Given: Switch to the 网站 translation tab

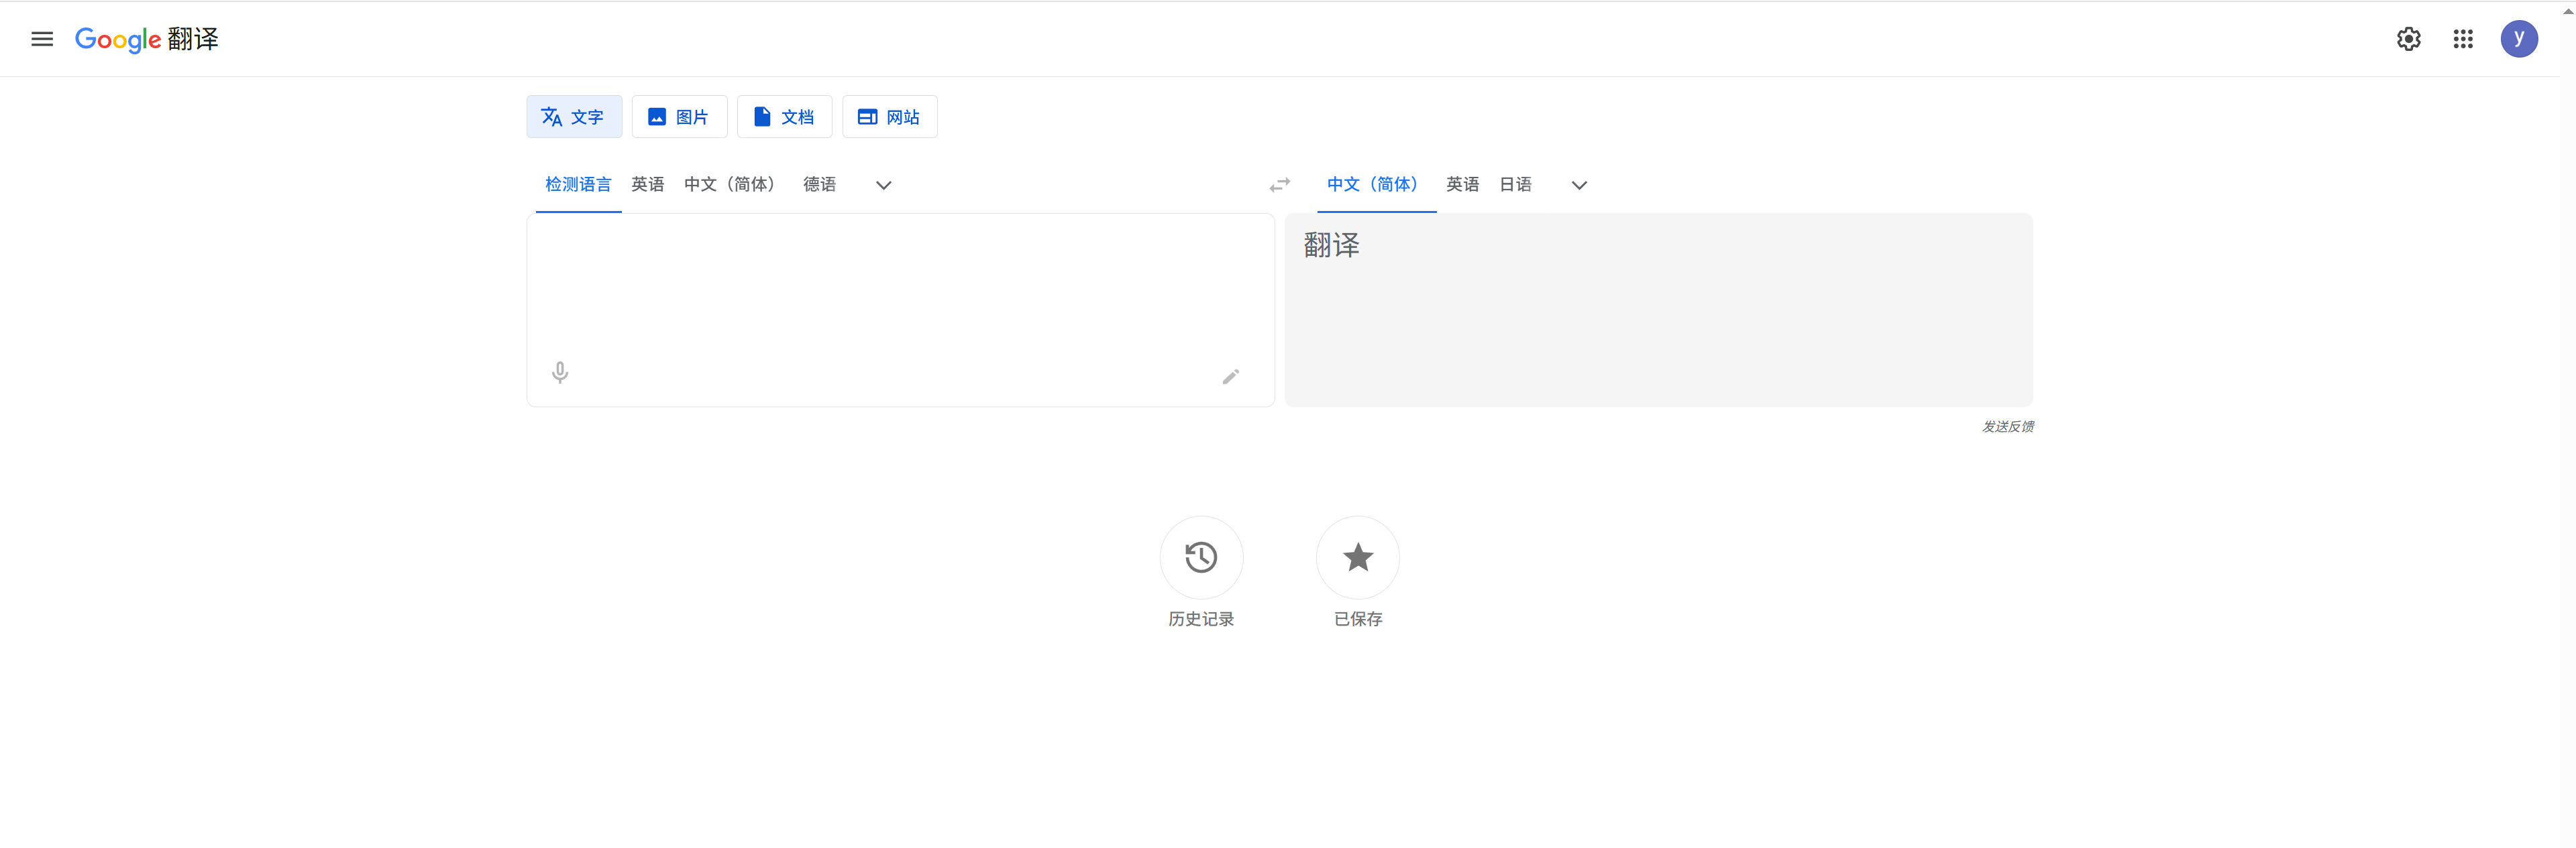Looking at the screenshot, I should [x=889, y=116].
